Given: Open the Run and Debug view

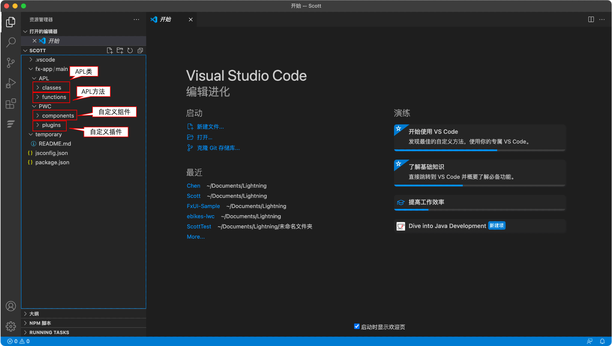Looking at the screenshot, I should (11, 83).
